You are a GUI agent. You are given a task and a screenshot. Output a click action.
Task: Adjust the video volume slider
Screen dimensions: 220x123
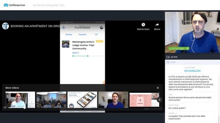[17, 108]
